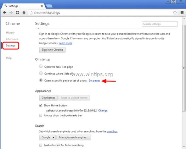186x149 pixels.
Task: Open the Chrome hamburger menu
Action: click(182, 13)
